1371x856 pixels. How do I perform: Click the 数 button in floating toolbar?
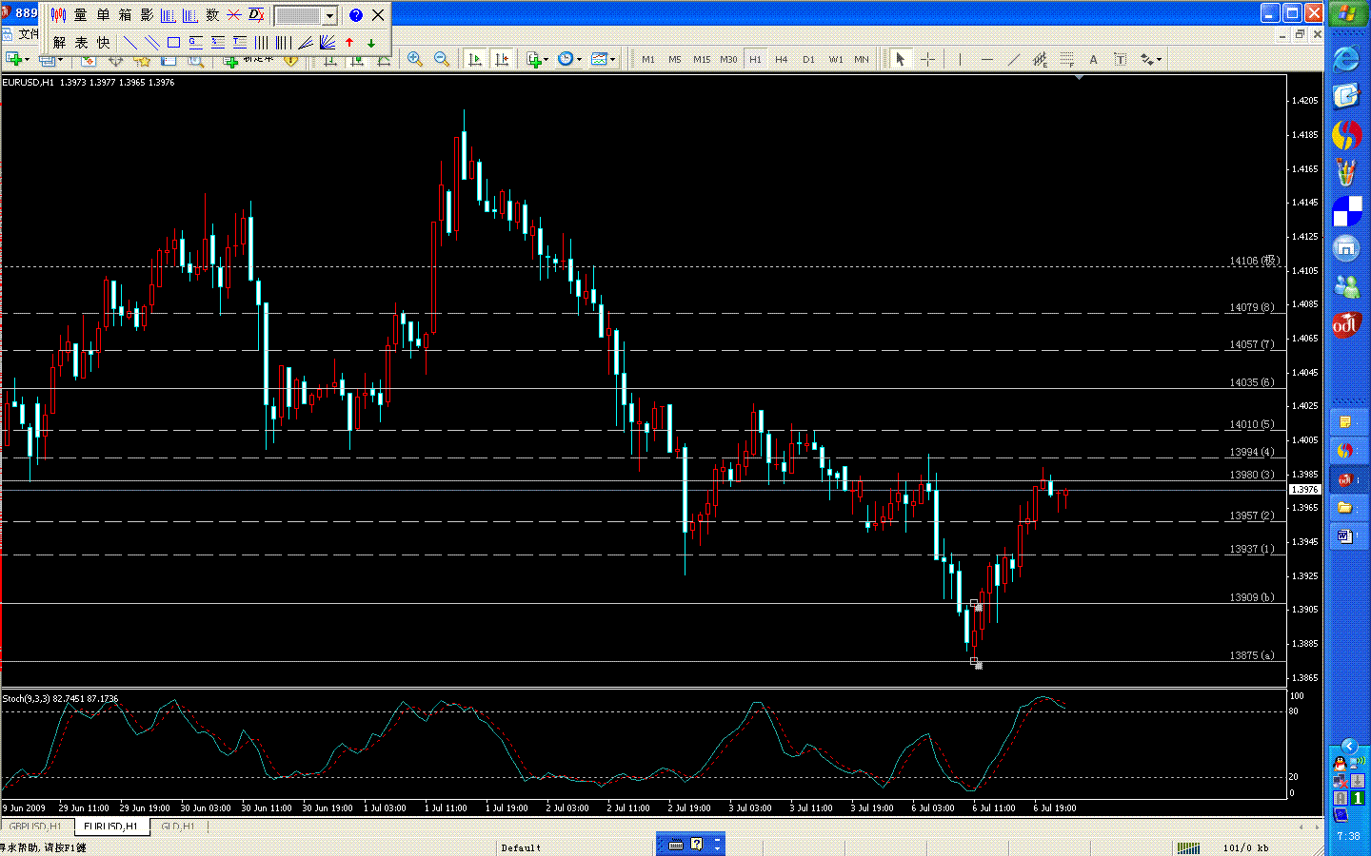click(212, 15)
